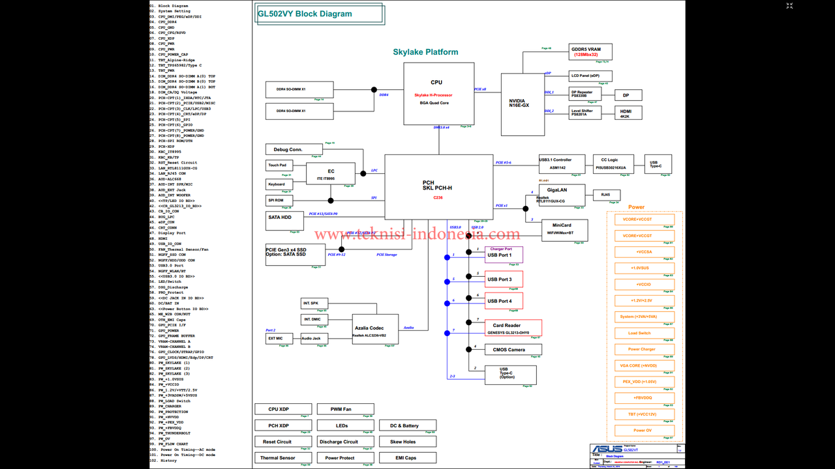The image size is (835, 469).
Task: Click the Level Shifter PS8201A block
Action: (x=584, y=113)
